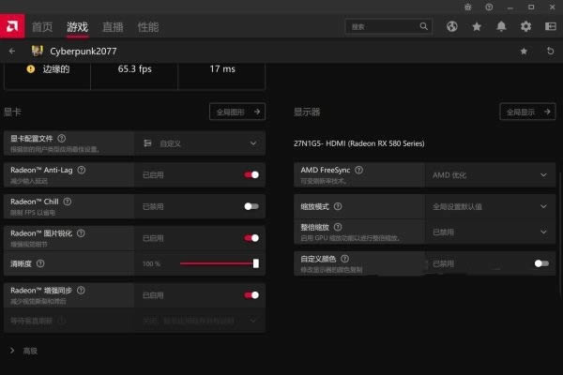Screen dimensions: 563x375
Task: Open AMD FreeSync dropdown
Action: click(x=490, y=174)
